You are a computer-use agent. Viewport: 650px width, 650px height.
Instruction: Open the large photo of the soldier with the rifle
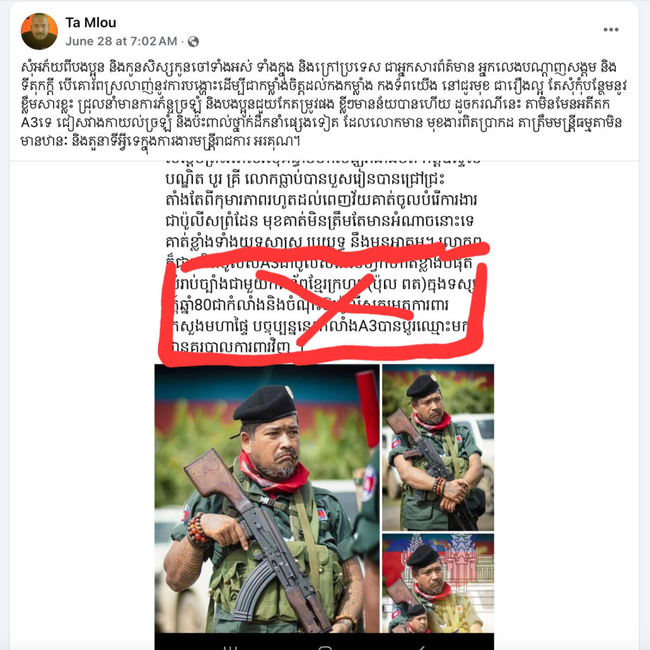point(267,498)
